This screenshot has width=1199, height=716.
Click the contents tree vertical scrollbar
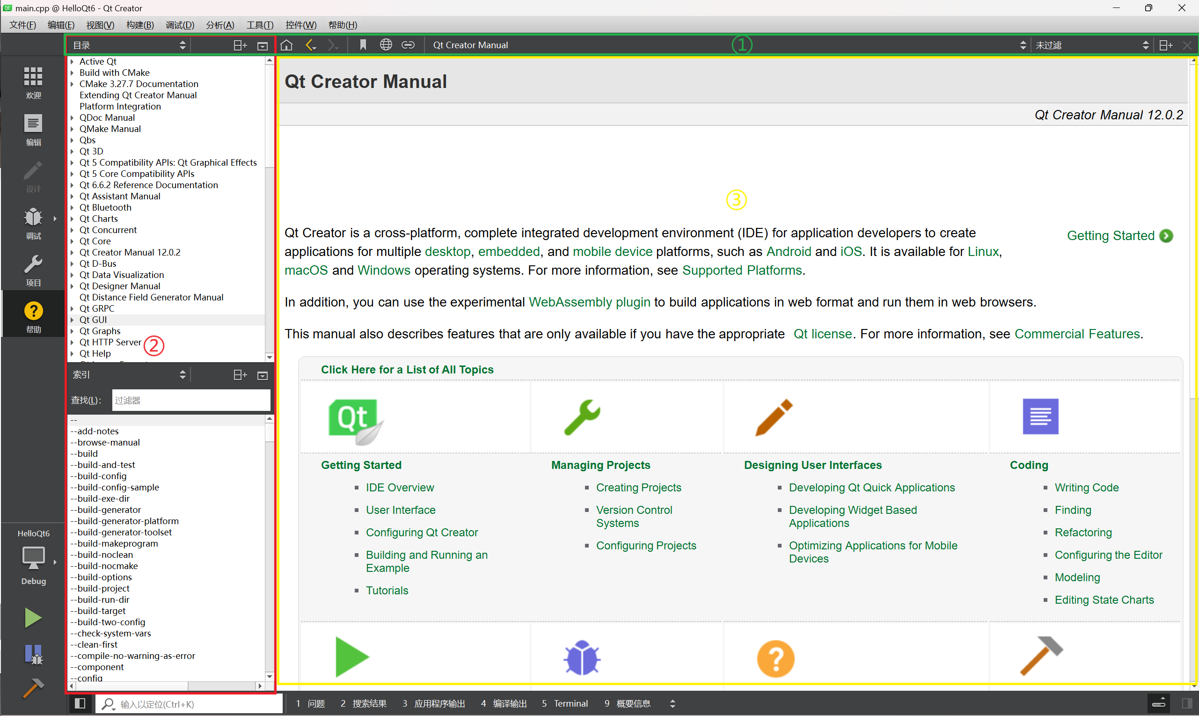(270, 209)
